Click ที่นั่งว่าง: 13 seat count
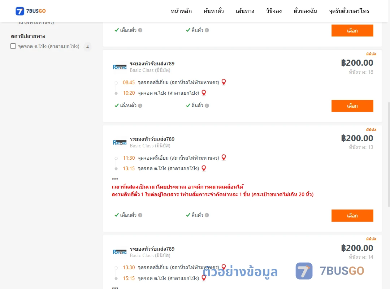The image size is (390, 289). pyautogui.click(x=361, y=147)
